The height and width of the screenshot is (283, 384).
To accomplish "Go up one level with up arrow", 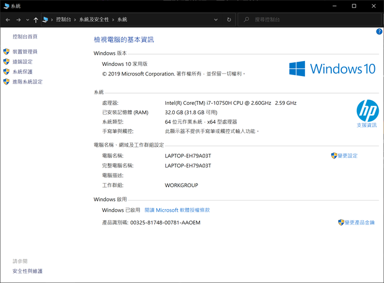I will click(x=36, y=20).
